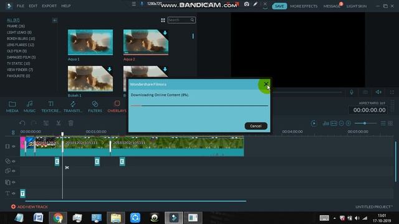Select the Bokeh 1 overlay thumbnail

[90, 78]
